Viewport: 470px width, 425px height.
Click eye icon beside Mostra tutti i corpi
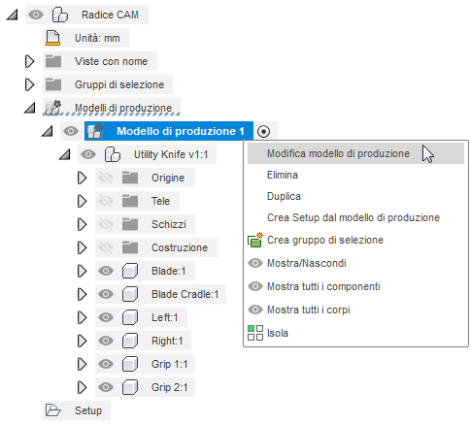click(x=255, y=310)
